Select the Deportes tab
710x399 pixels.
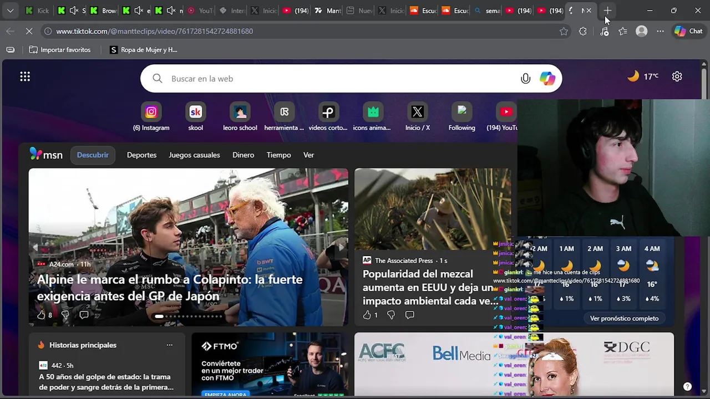141,155
